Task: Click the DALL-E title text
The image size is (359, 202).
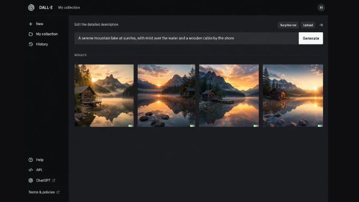Action: (46, 7)
